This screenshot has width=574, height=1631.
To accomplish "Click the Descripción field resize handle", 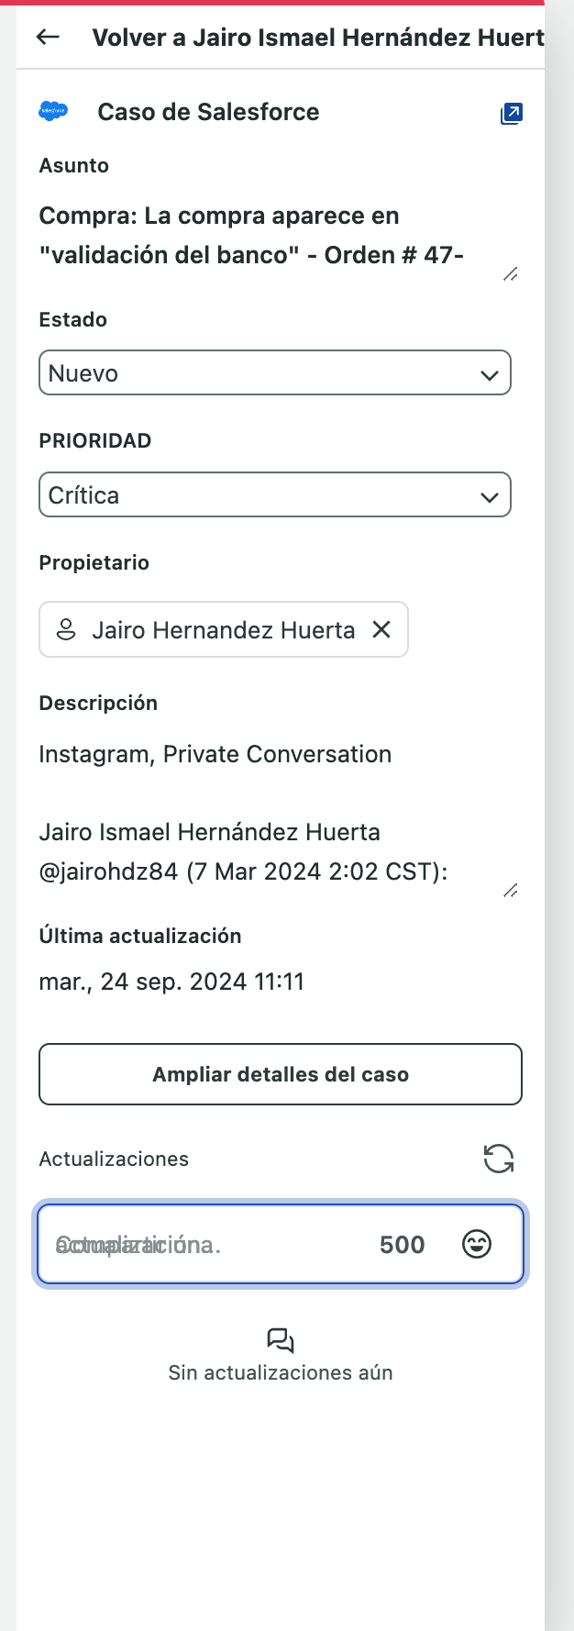I will (x=511, y=890).
